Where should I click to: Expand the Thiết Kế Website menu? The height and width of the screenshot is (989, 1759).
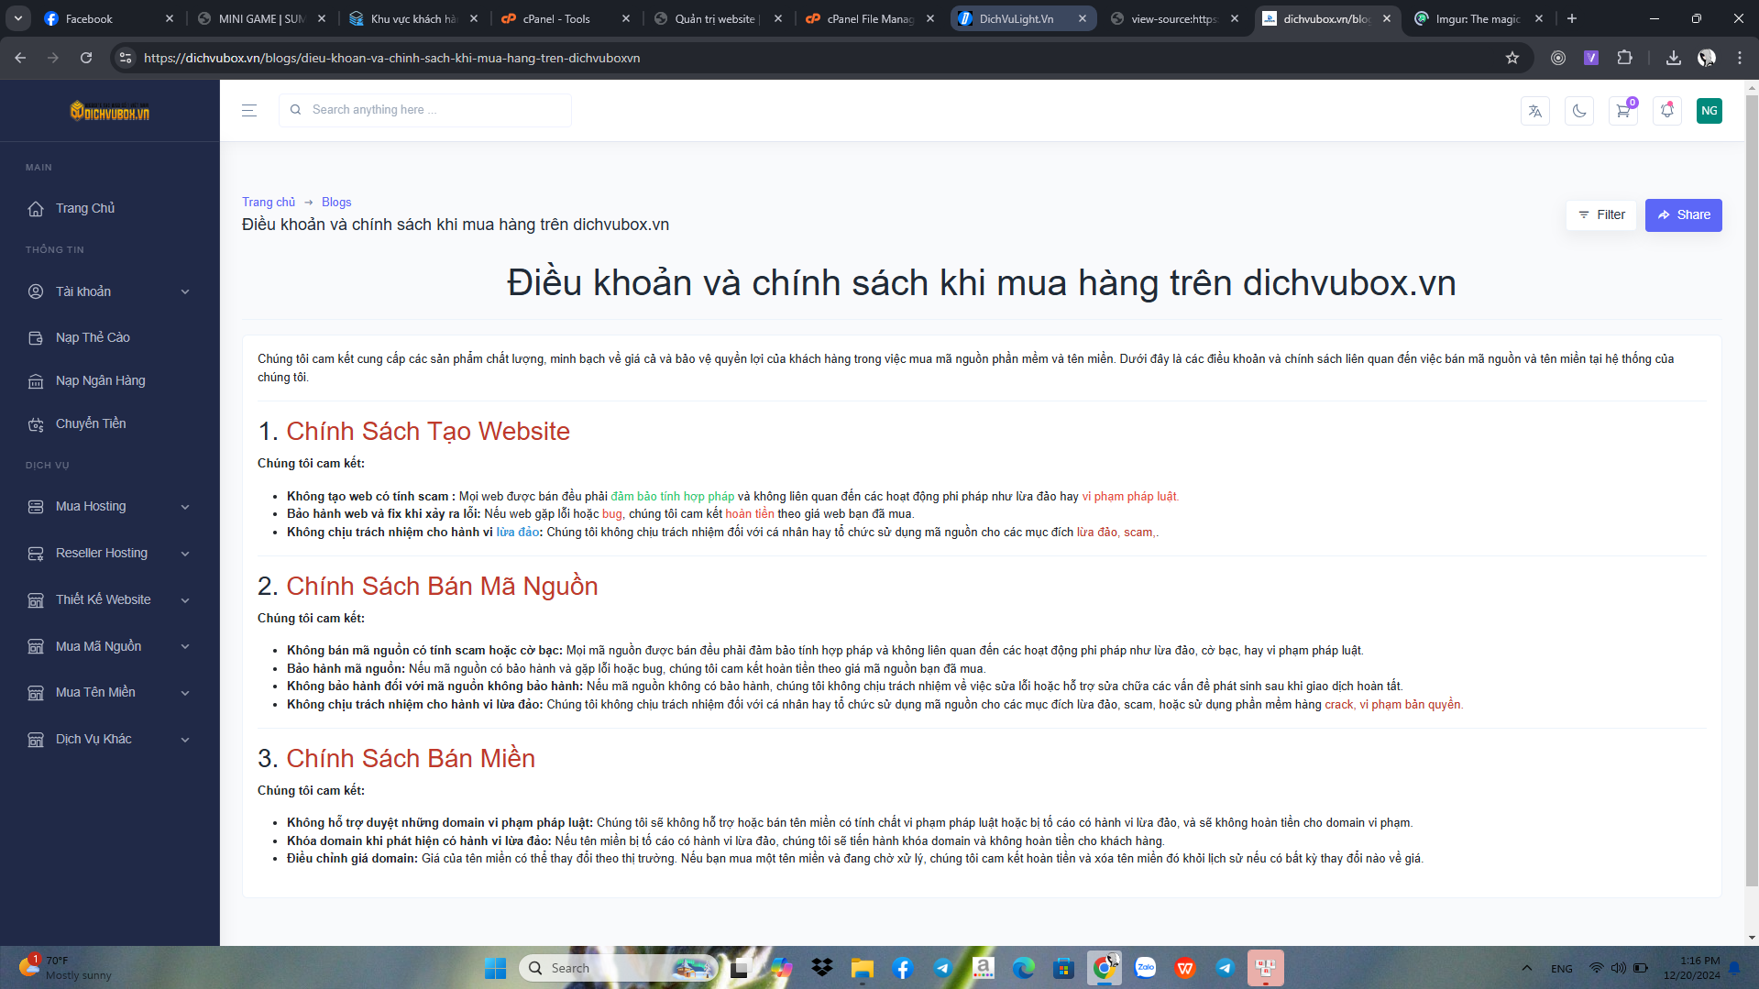tap(110, 599)
